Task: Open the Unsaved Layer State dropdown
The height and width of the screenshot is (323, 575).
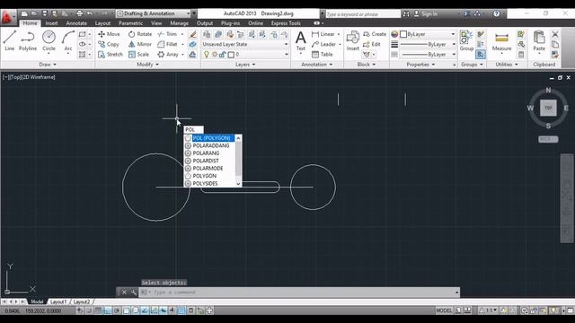Action: pyautogui.click(x=245, y=44)
